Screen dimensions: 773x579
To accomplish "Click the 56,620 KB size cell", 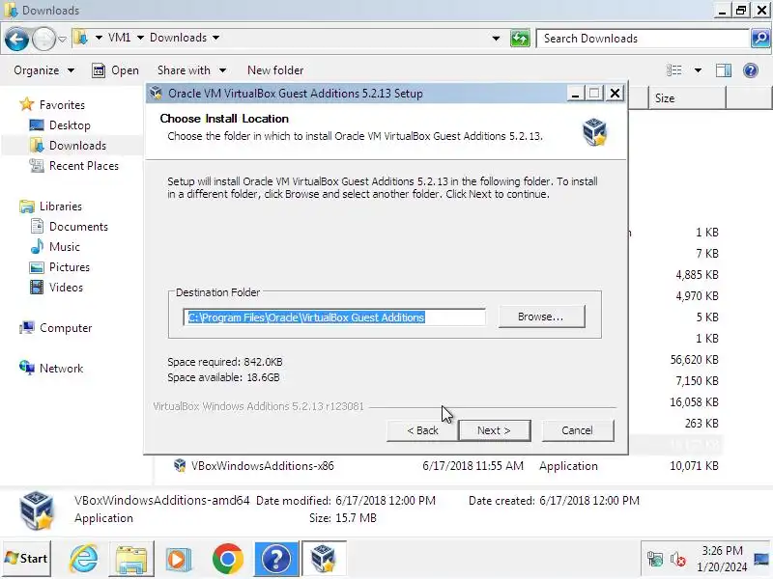I will pos(694,359).
